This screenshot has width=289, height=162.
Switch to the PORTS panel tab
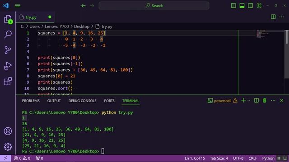pyautogui.click(x=109, y=101)
